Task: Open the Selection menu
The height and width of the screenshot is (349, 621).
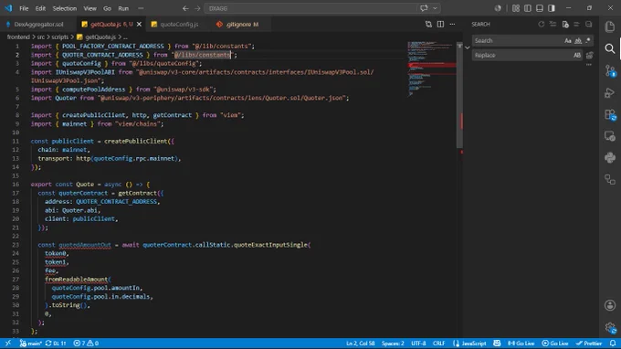Action: 65,8
